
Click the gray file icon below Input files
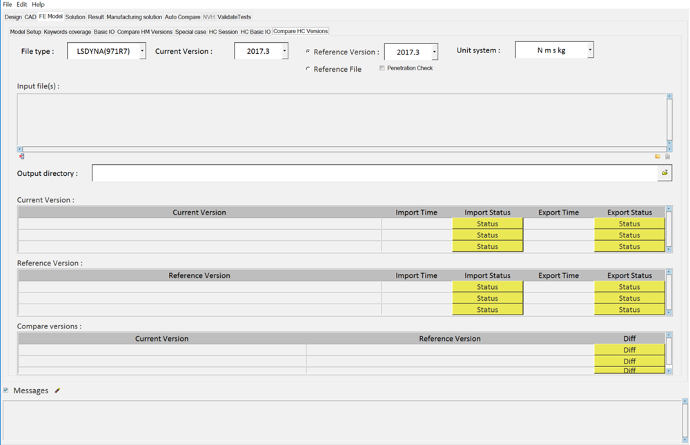[x=667, y=157]
